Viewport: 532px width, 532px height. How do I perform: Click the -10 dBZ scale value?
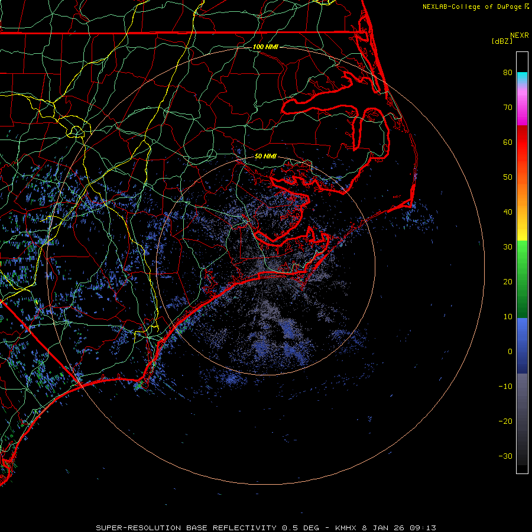(505, 387)
